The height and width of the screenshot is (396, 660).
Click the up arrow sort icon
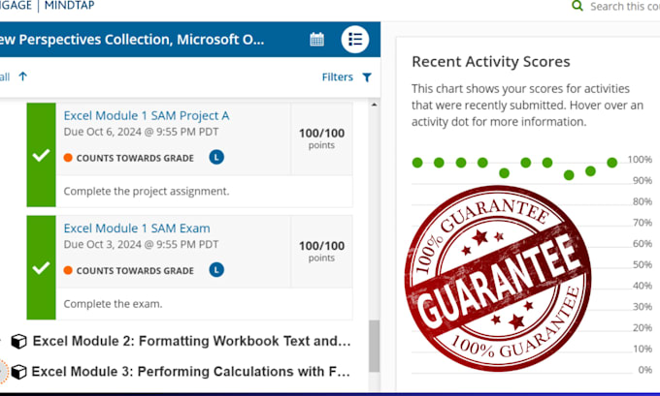point(23,76)
